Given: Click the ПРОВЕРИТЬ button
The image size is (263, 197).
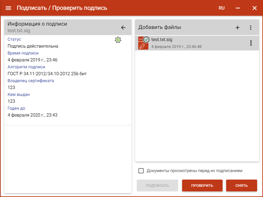Looking at the screenshot, I should (202, 186).
